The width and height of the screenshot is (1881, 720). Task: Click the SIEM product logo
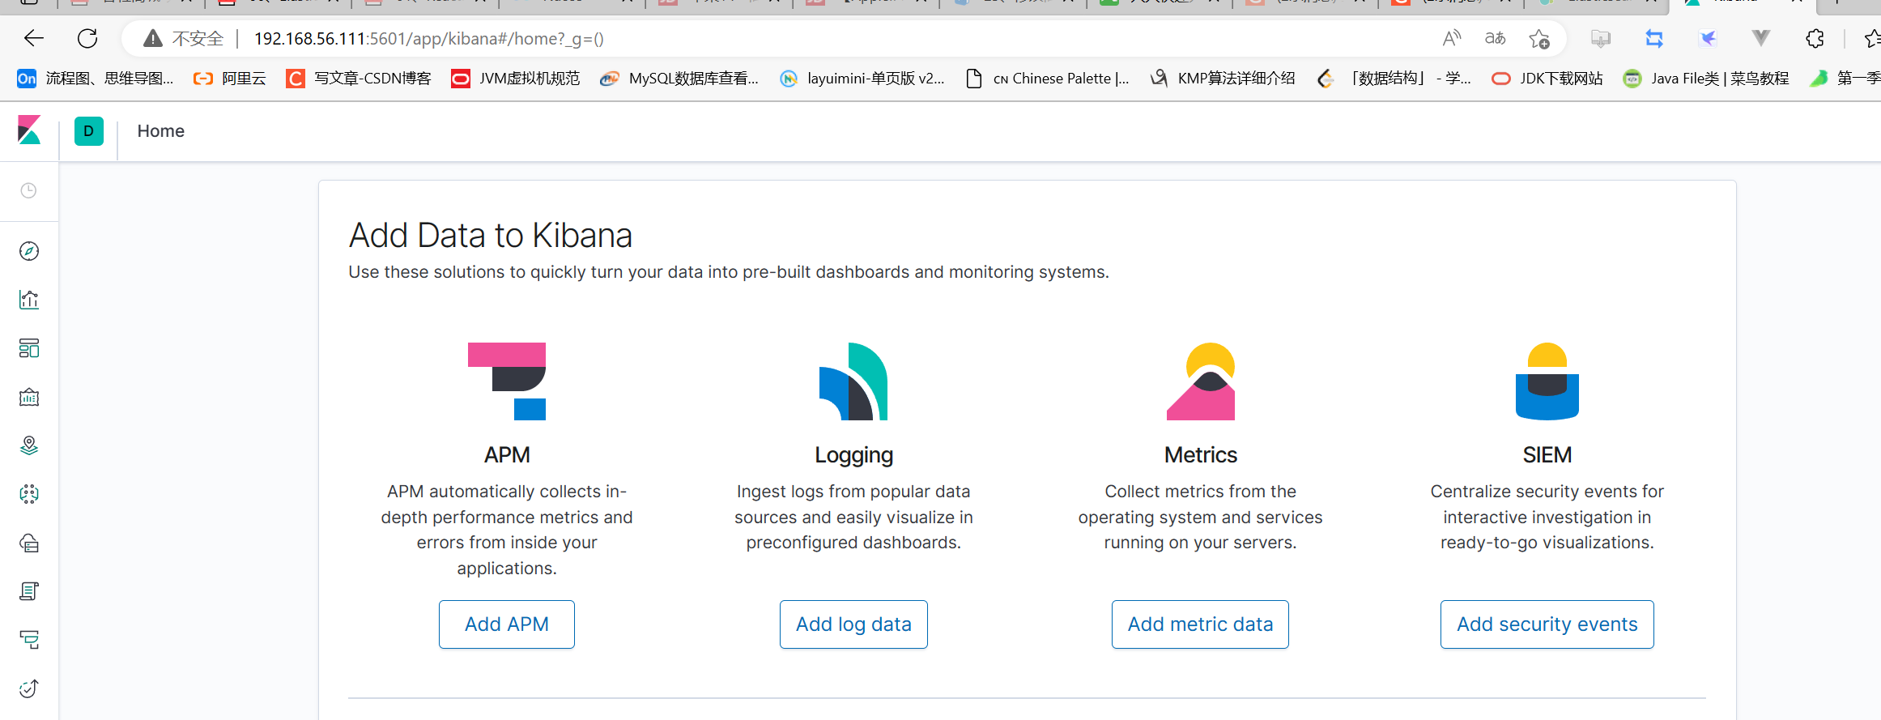pyautogui.click(x=1547, y=381)
